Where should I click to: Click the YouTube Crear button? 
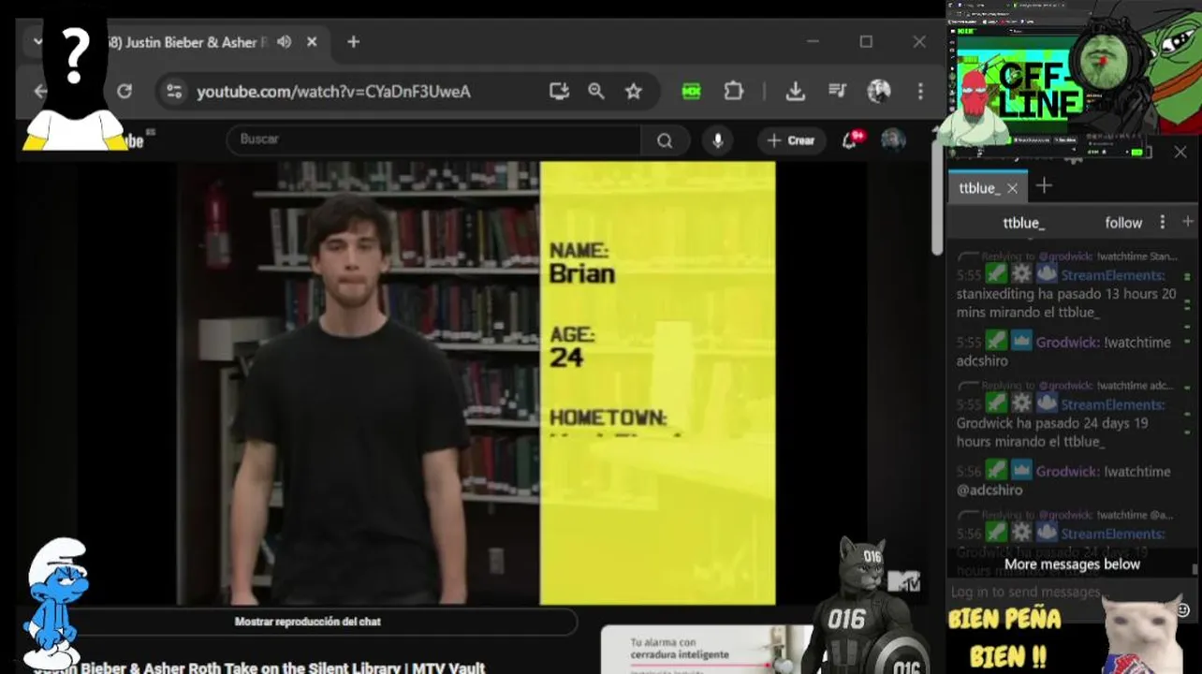click(x=791, y=140)
